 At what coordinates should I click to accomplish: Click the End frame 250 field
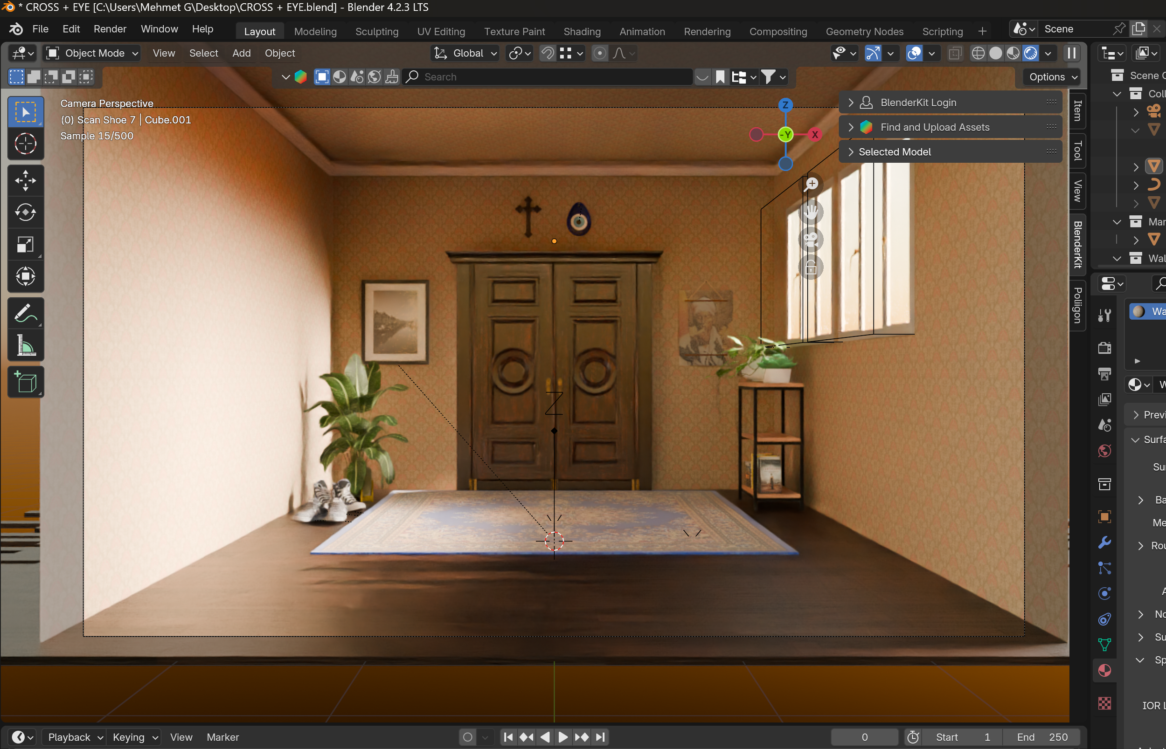tap(1041, 737)
